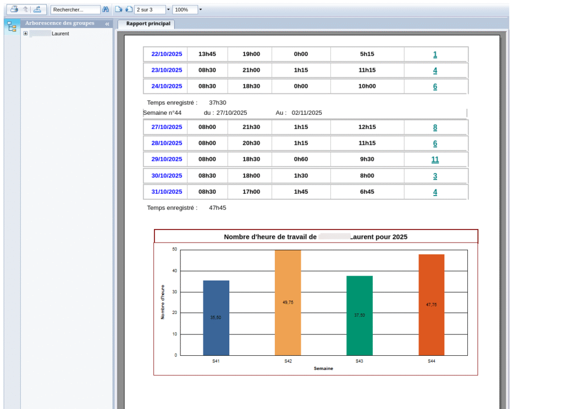Click the printer icon in the toolbar
The width and height of the screenshot is (563, 409).
point(14,9)
